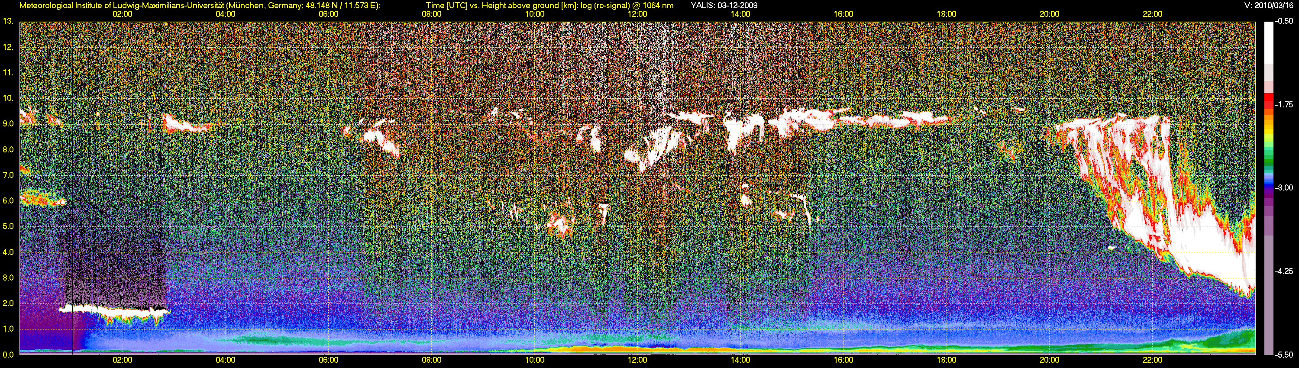This screenshot has width=1299, height=368.
Task: Pick the 8.0 height axis label
Action: [x=8, y=150]
